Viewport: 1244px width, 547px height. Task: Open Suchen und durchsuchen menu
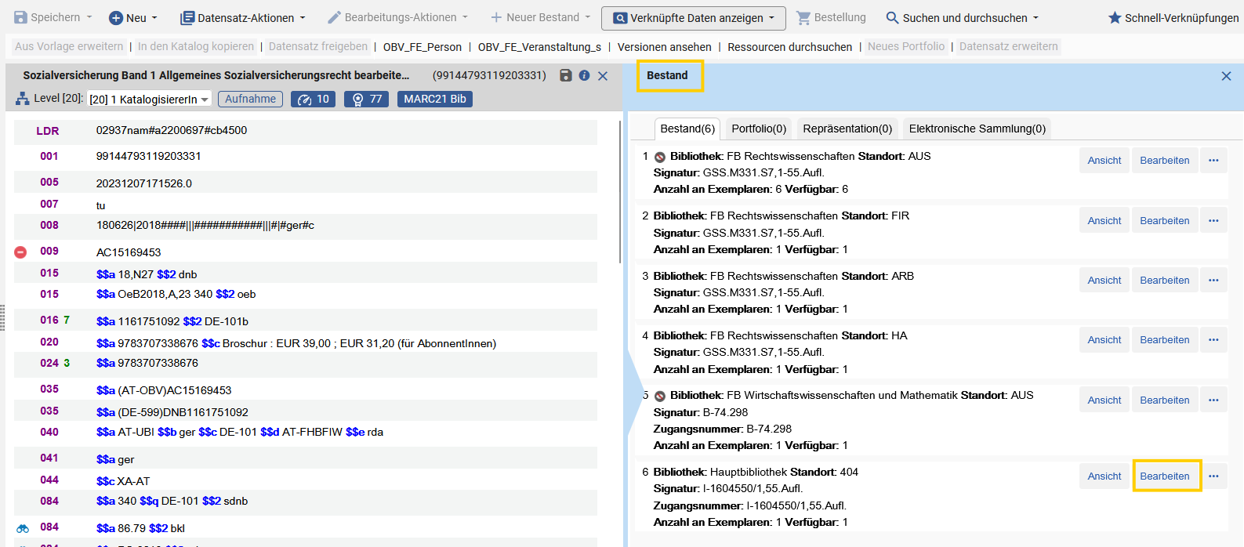(x=963, y=17)
